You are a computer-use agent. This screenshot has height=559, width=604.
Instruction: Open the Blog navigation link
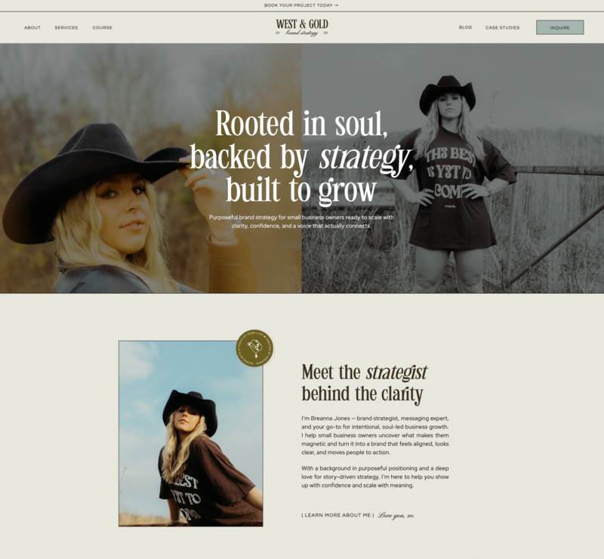465,27
